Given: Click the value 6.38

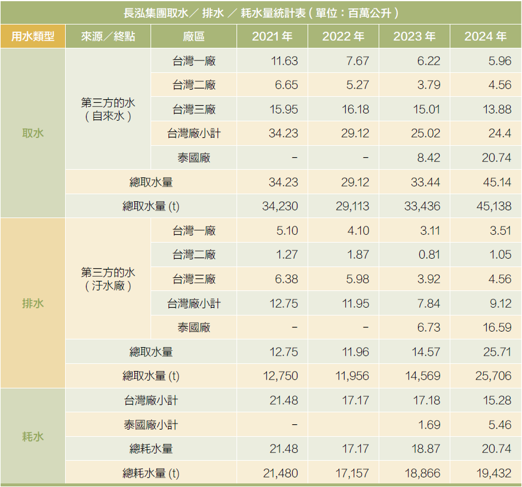Looking at the screenshot, I should tap(286, 279).
